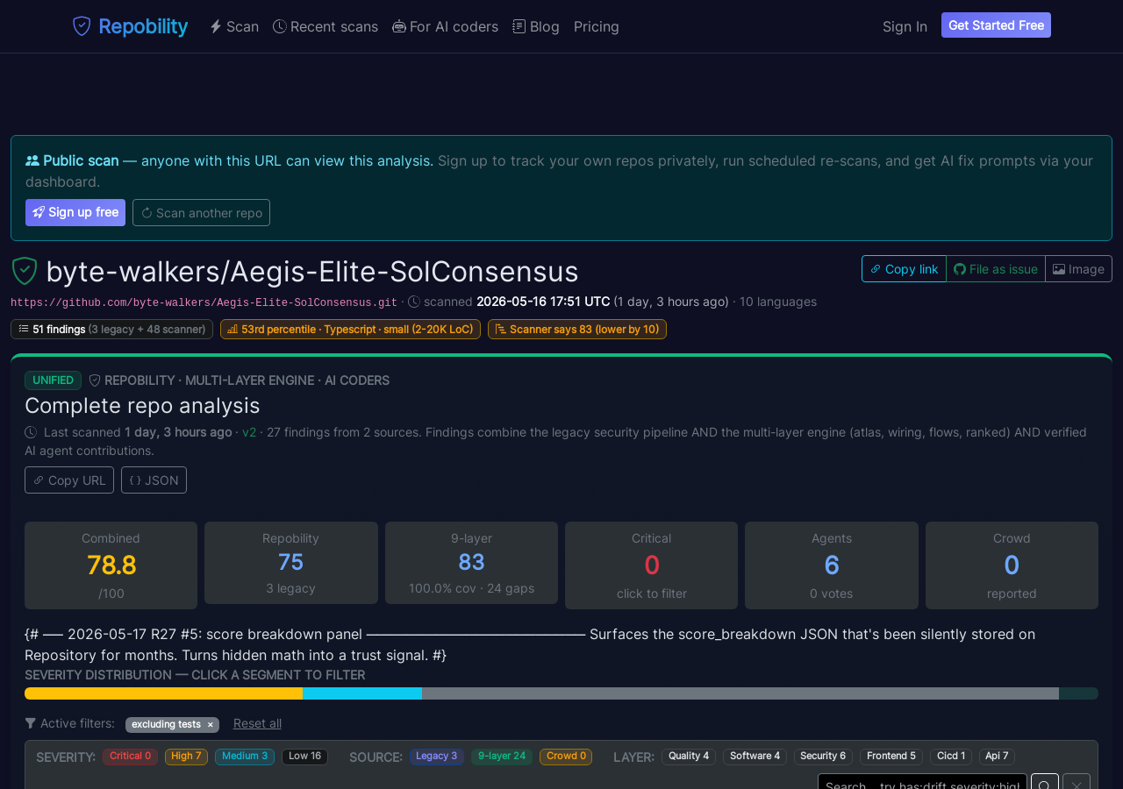Toggle Legacy 3 source chip
1123x789 pixels.
[437, 756]
